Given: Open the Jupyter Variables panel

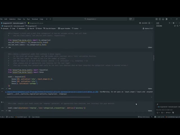Looking at the screenshot, I should pos(64,28).
